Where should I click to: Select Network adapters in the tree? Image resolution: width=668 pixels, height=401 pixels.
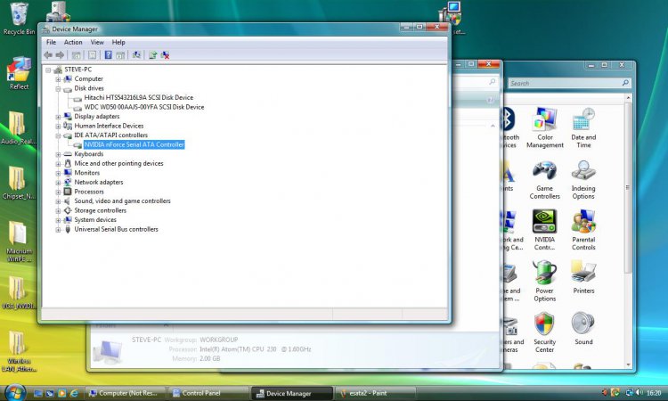pyautogui.click(x=98, y=182)
